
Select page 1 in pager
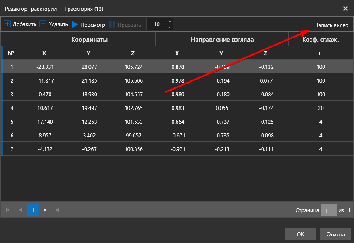pos(33,210)
